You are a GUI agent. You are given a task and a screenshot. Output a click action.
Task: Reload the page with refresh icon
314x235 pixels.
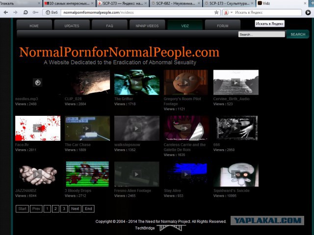[26, 12]
